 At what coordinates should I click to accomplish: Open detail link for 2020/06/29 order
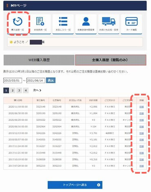point(142,120)
